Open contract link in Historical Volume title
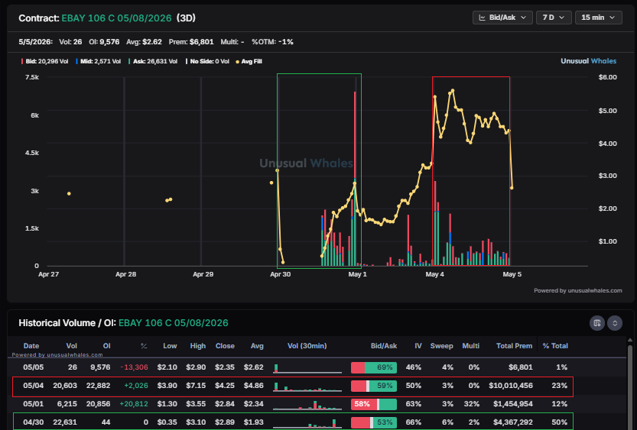Screen dimensions: 637x430 tap(174, 323)
